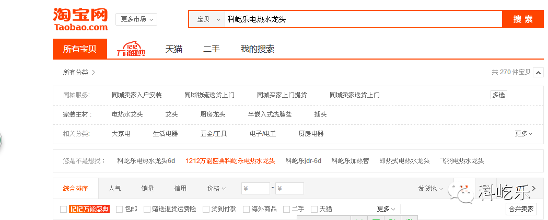Check the 1212万能盛典 checkbox

point(63,209)
